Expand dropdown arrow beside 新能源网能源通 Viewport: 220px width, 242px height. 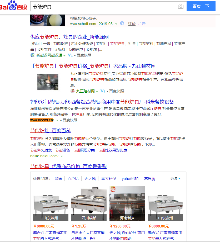tap(64, 56)
